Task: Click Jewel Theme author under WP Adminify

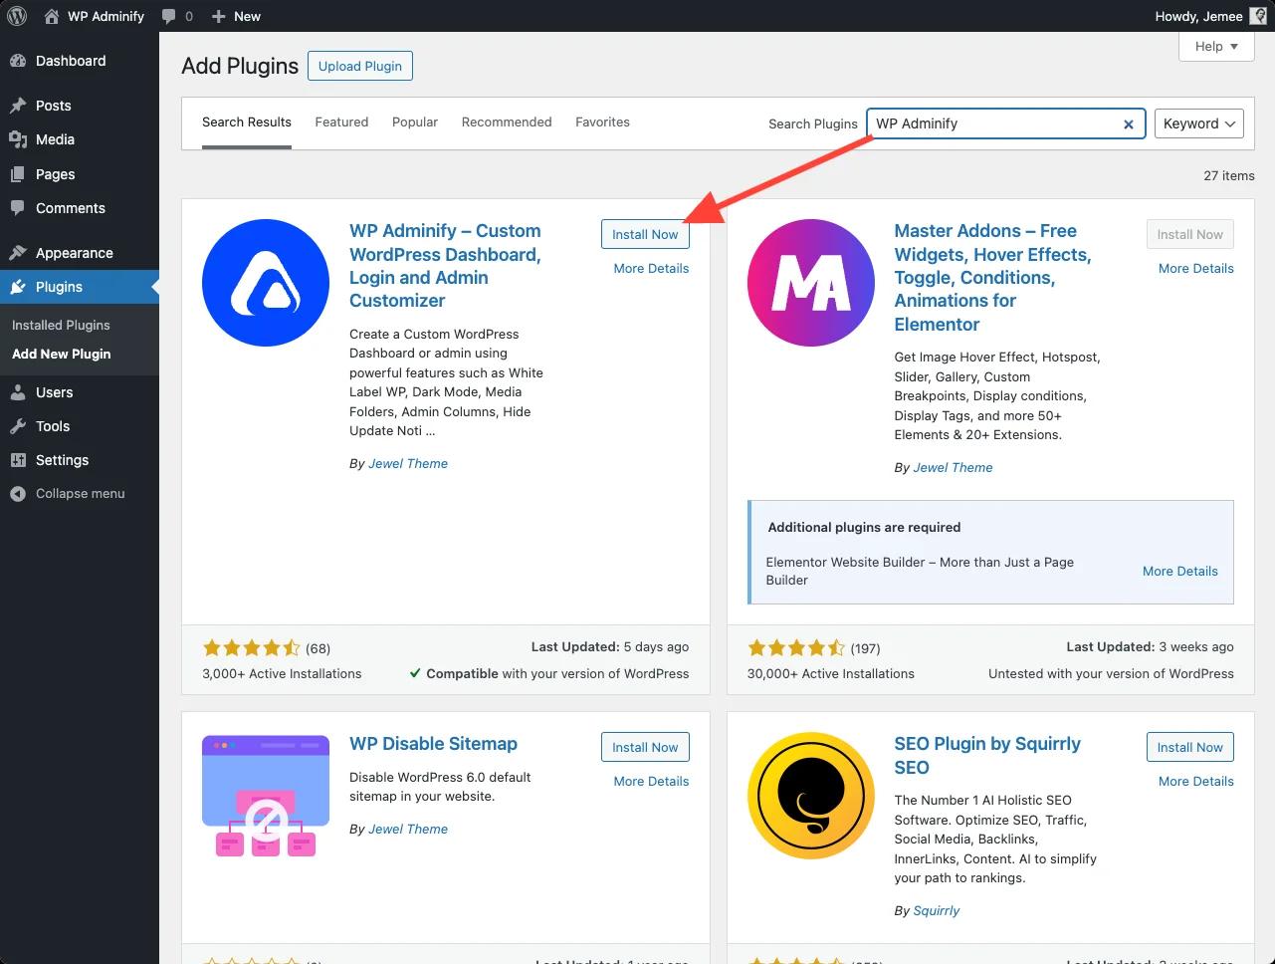Action: [x=408, y=463]
